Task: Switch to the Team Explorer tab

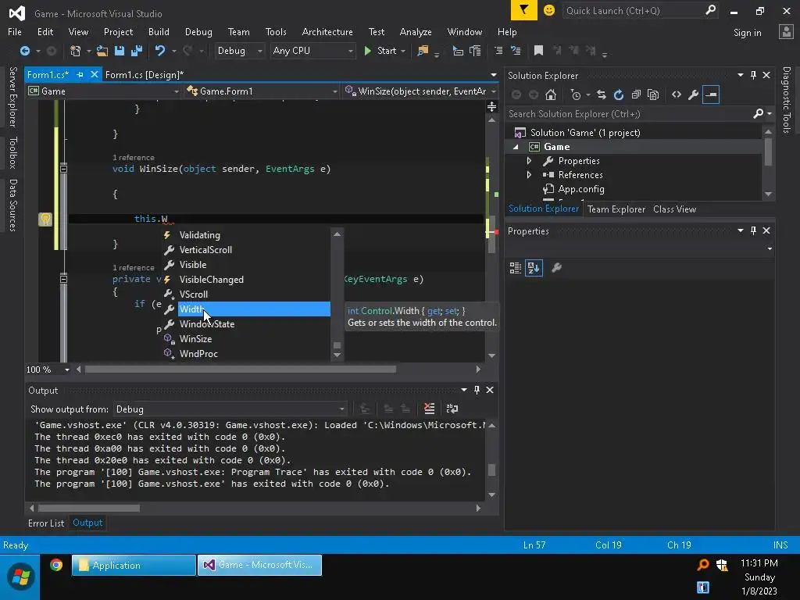Action: 616,209
